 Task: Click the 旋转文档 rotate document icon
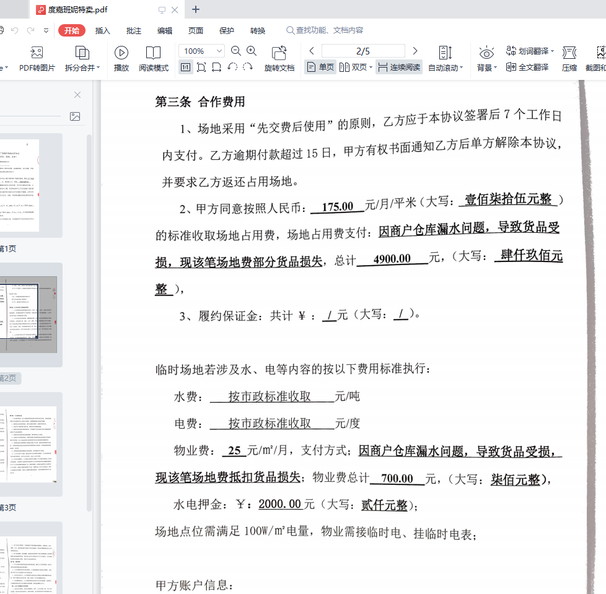click(x=279, y=53)
